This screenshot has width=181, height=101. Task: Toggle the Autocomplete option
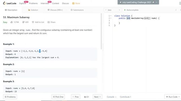coord(131,10)
